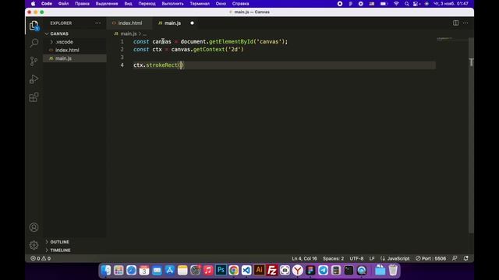Select index.html in Explorer tree
Viewport: 499px width, 280px height.
coord(67,50)
